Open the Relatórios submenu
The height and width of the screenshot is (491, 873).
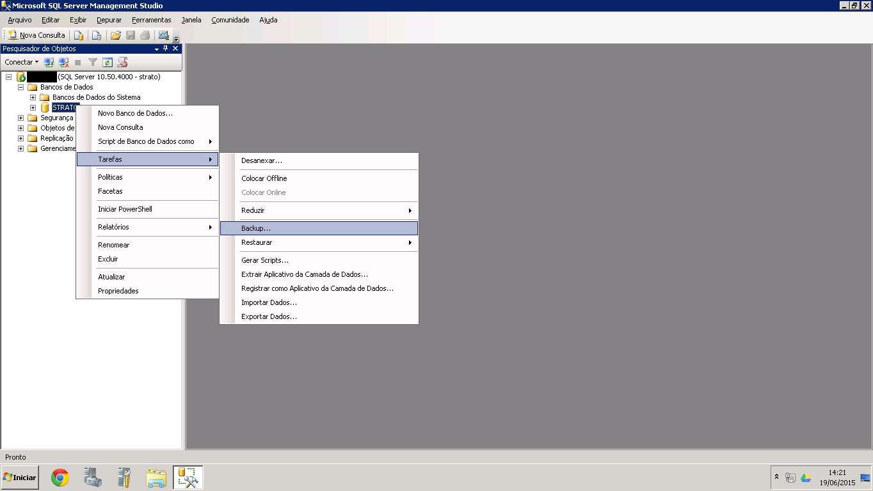[147, 227]
